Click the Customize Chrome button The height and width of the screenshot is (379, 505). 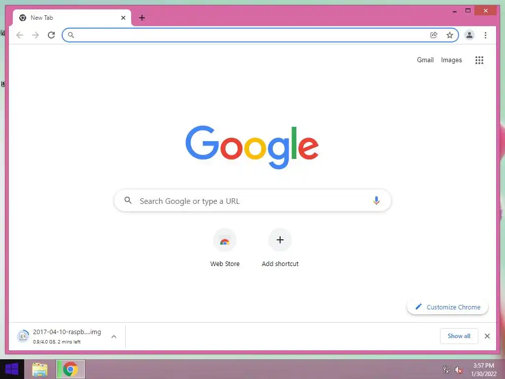point(448,307)
